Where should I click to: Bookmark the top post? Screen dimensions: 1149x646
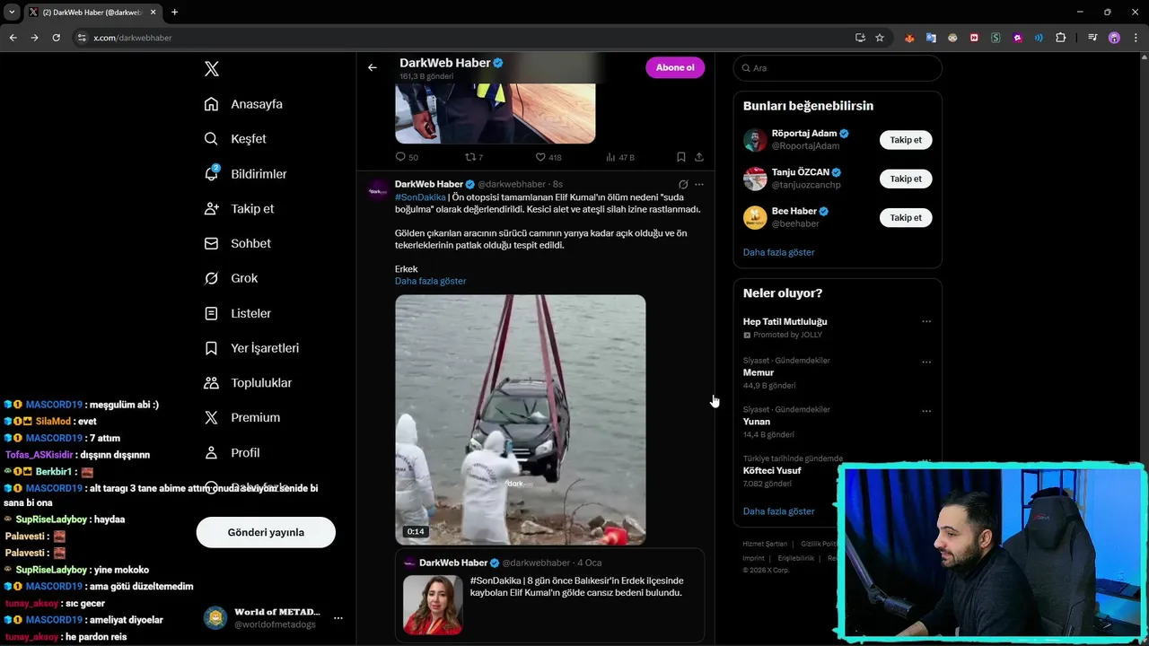coord(681,157)
